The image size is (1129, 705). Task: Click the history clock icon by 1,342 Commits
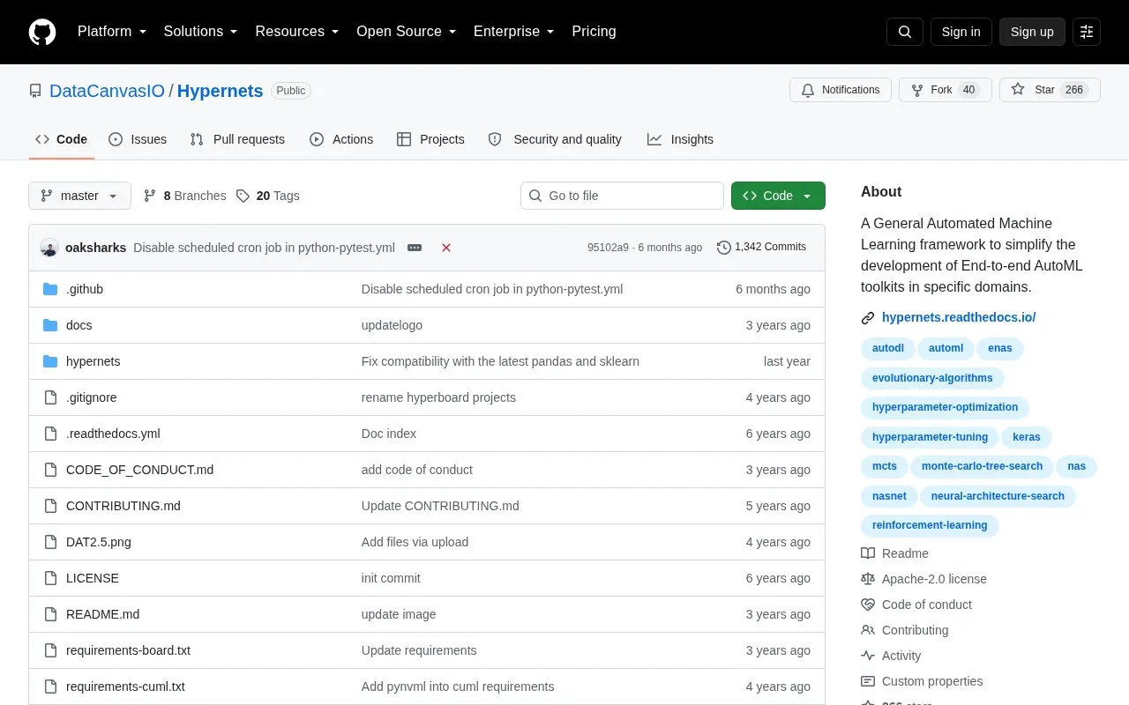tap(724, 248)
